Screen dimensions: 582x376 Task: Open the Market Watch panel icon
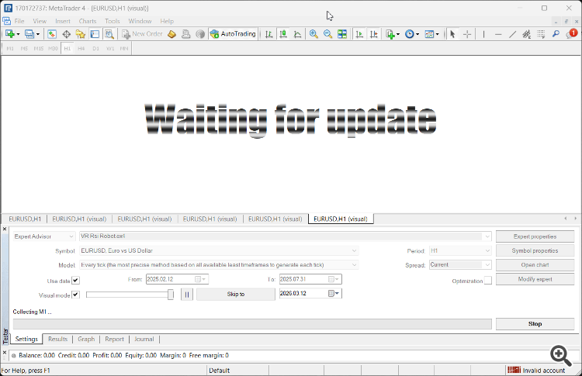coord(52,34)
